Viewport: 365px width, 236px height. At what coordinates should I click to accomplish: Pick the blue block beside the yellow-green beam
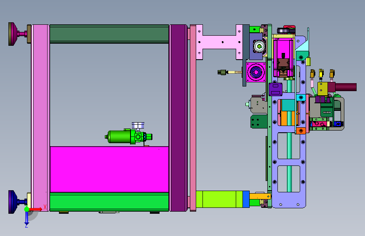(246, 199)
